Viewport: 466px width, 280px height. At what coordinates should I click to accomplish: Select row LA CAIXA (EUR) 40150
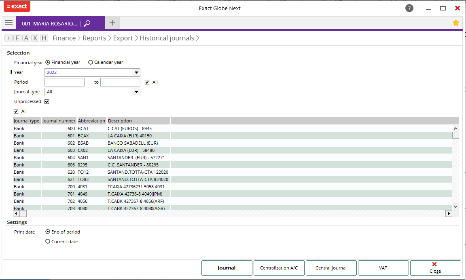pyautogui.click(x=233, y=136)
